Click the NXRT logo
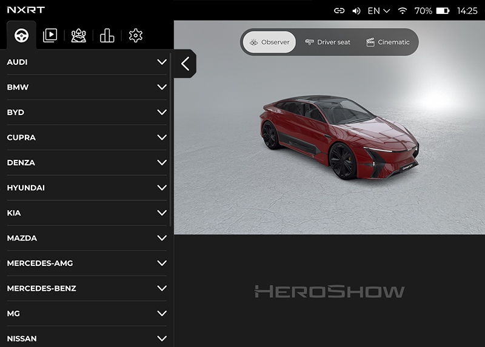 (x=26, y=10)
